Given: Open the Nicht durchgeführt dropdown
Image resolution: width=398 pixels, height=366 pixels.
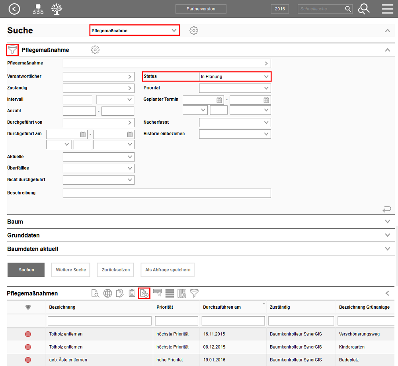Looking at the screenshot, I should [98, 180].
